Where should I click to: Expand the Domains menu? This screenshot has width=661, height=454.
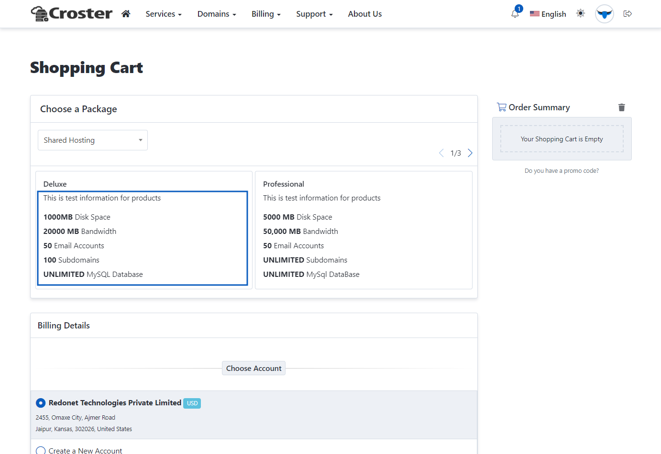click(217, 14)
